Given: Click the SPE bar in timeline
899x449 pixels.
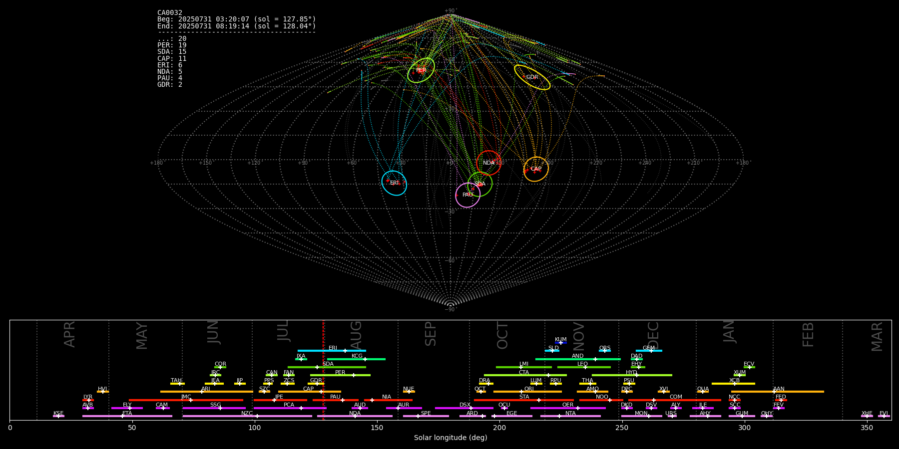Looking at the screenshot, I should click(426, 416).
